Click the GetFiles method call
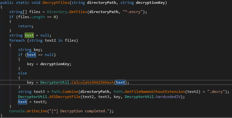The width and height of the screenshot is (232, 118). click(x=78, y=12)
